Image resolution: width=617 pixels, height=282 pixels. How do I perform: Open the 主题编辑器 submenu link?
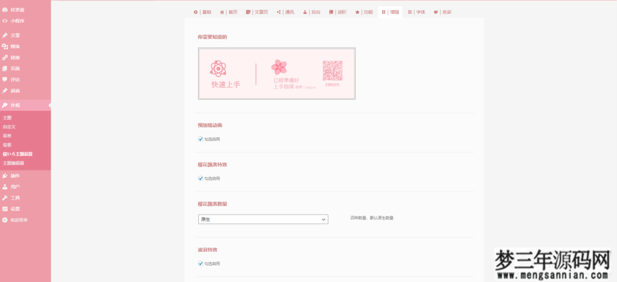click(13, 163)
